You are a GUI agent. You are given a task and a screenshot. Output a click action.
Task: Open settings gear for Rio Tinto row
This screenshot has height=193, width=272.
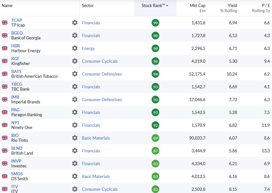click(x=75, y=138)
